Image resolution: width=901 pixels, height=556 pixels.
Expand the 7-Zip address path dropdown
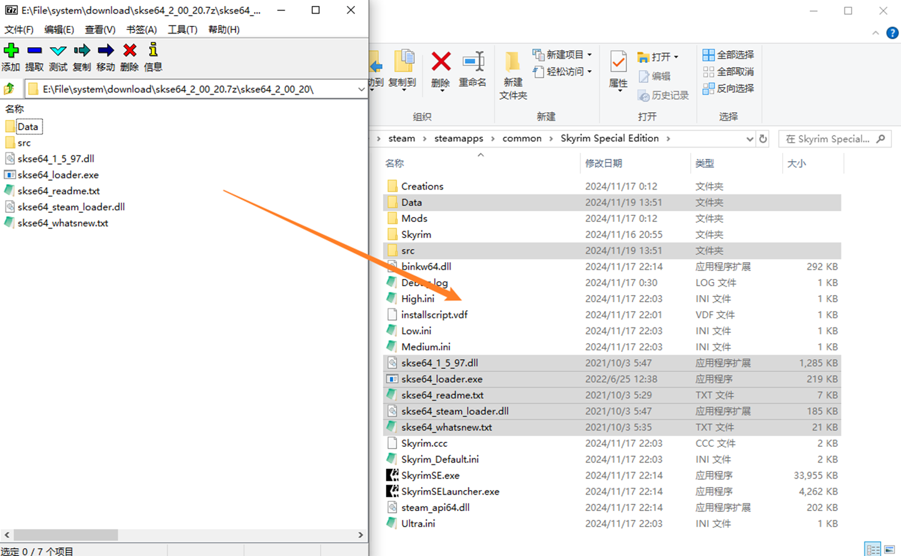360,89
